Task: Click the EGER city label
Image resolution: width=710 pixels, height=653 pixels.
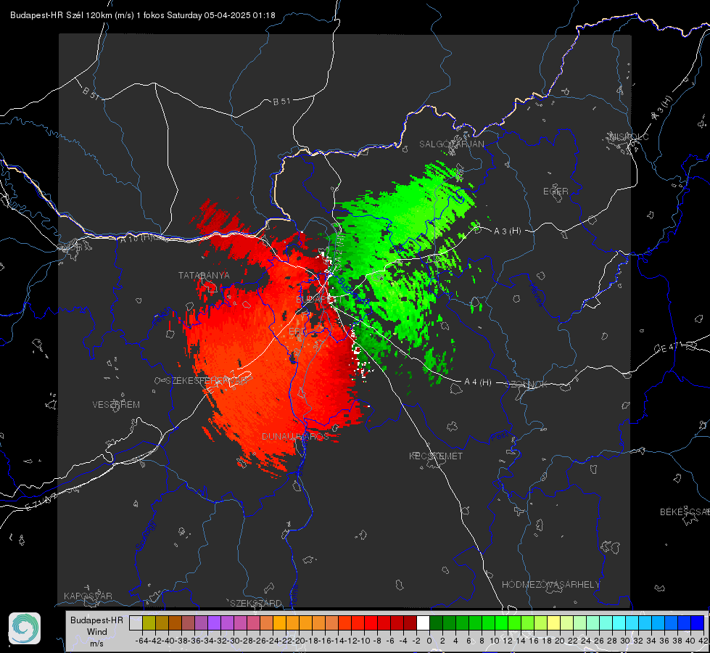Action: tap(556, 192)
